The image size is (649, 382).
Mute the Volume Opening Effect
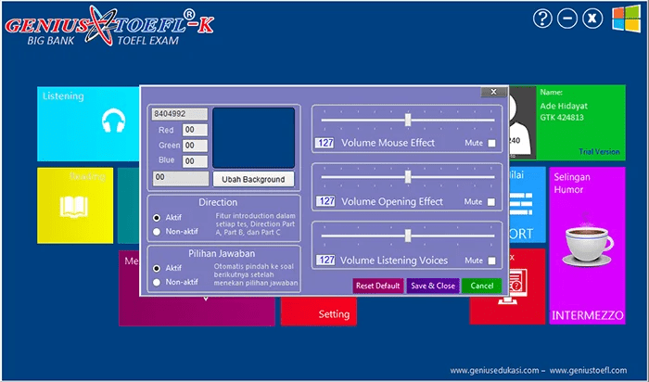[491, 202]
